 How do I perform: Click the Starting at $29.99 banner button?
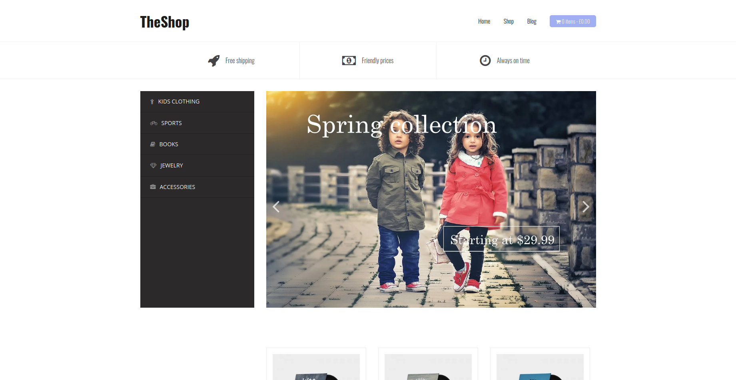point(501,239)
